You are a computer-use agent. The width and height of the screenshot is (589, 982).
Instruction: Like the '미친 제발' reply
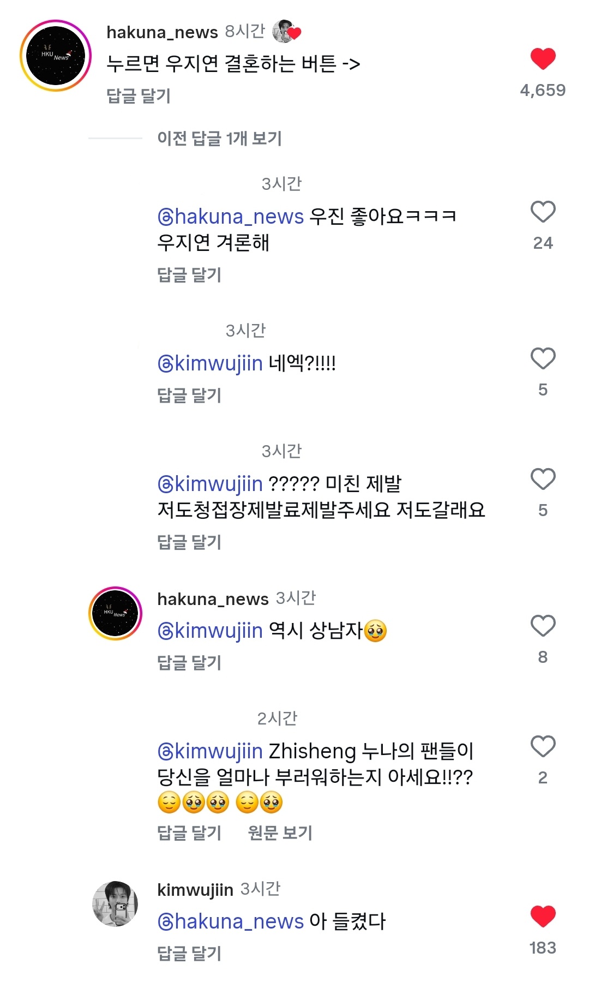coord(543,479)
